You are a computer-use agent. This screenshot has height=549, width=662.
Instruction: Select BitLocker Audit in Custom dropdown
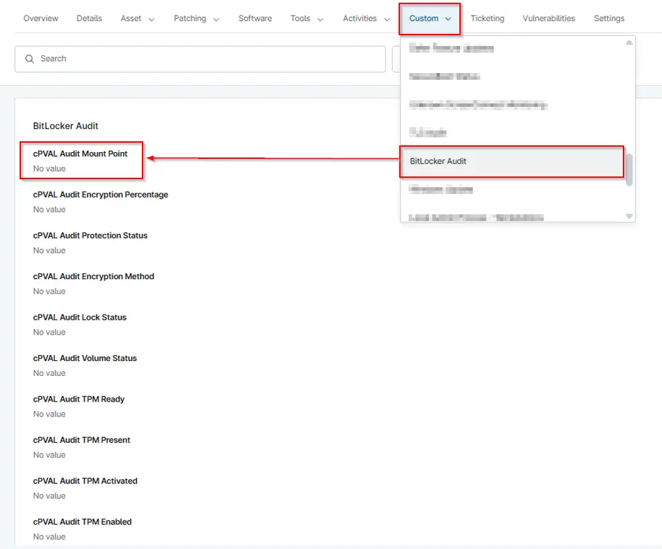click(x=511, y=161)
